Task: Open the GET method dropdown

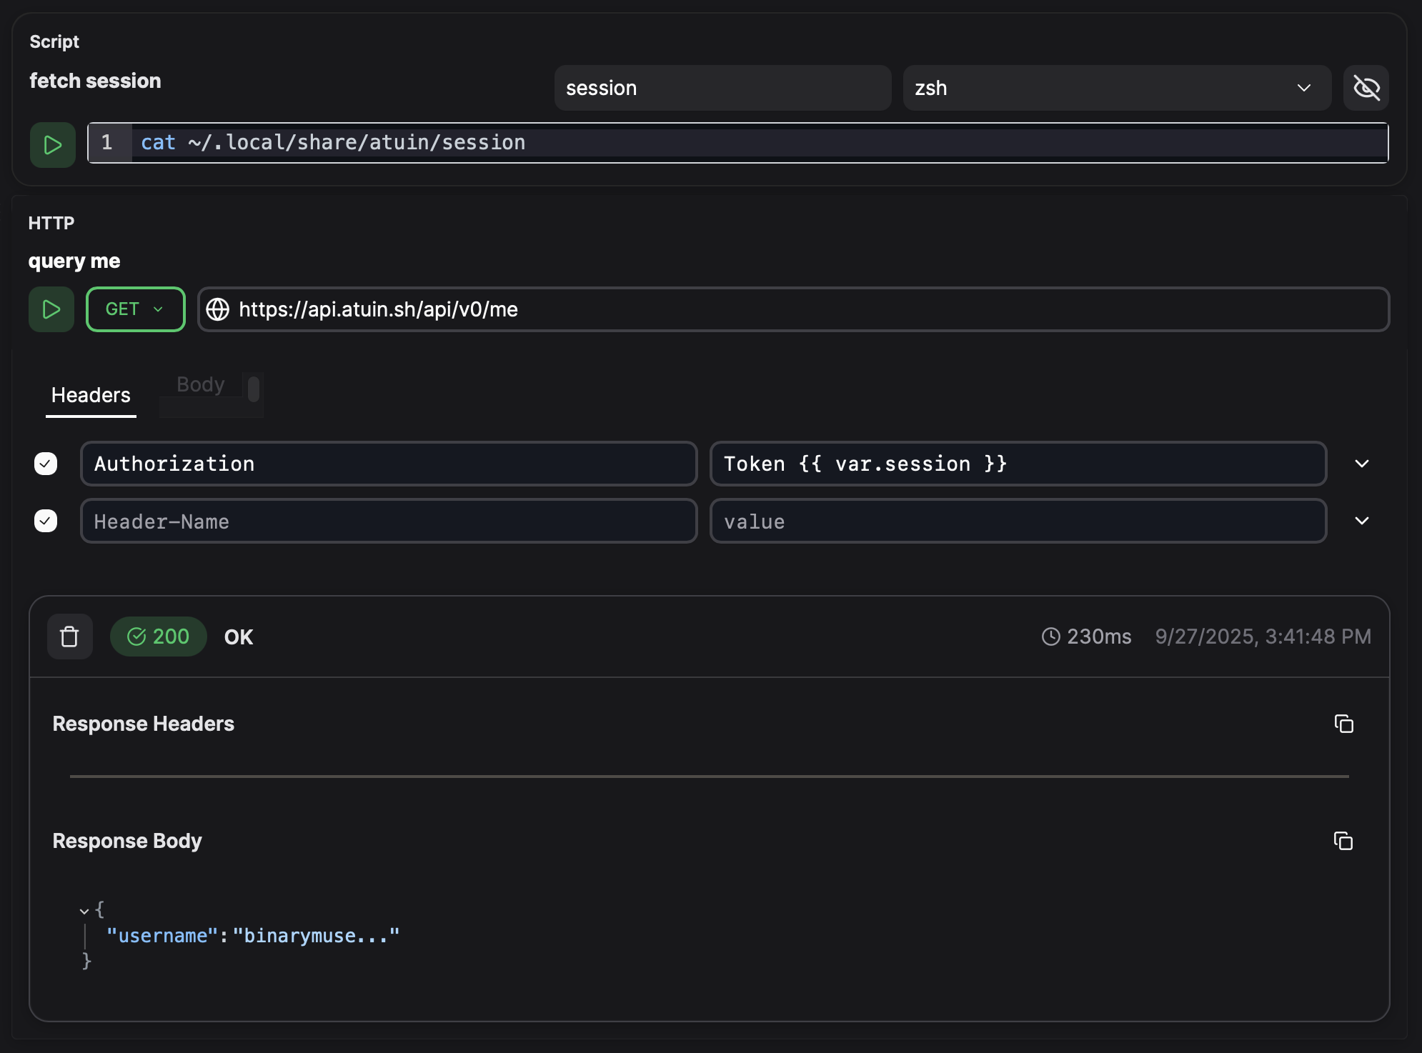Action: (135, 309)
